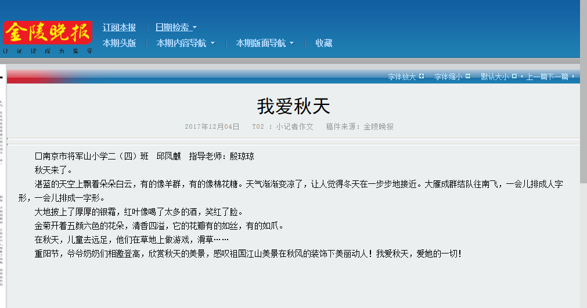Click the left arrow before 上一篇
587x308 pixels.
click(522, 77)
